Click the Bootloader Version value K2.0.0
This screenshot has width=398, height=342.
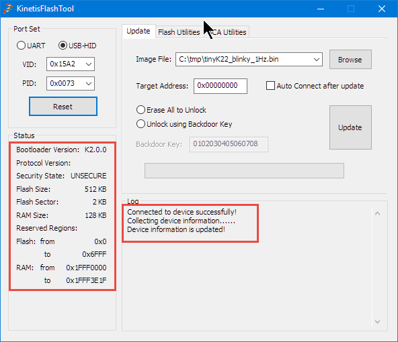click(95, 150)
